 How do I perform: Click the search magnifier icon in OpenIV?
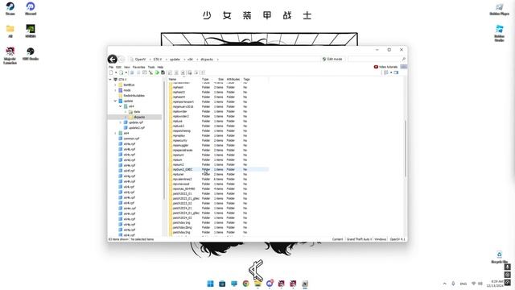pyautogui.click(x=404, y=59)
